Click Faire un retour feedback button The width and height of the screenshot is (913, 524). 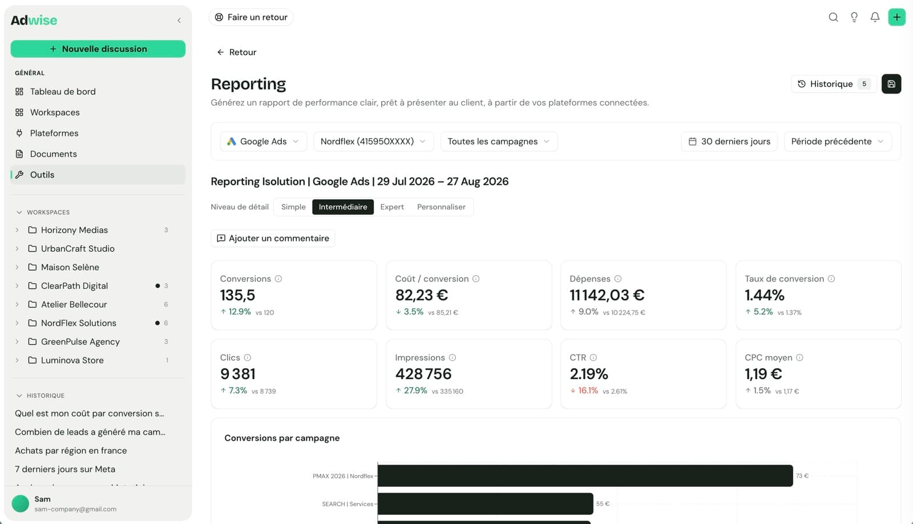[251, 17]
